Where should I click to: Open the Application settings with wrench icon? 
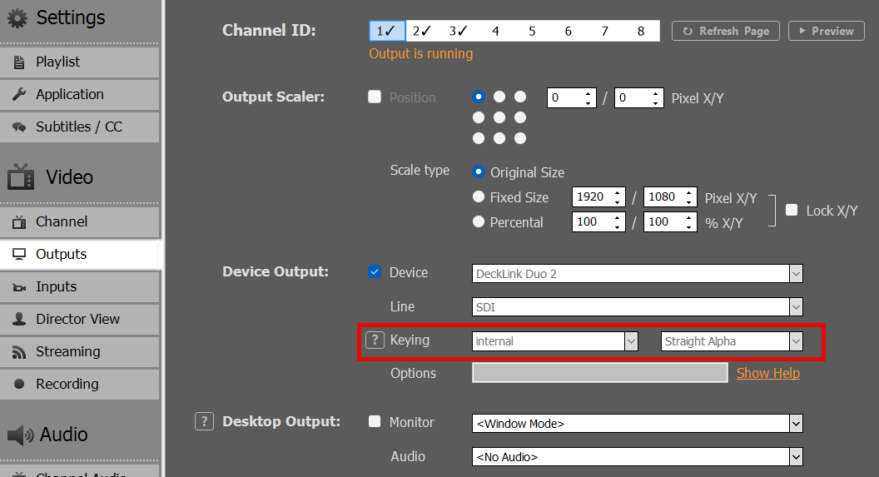[80, 94]
